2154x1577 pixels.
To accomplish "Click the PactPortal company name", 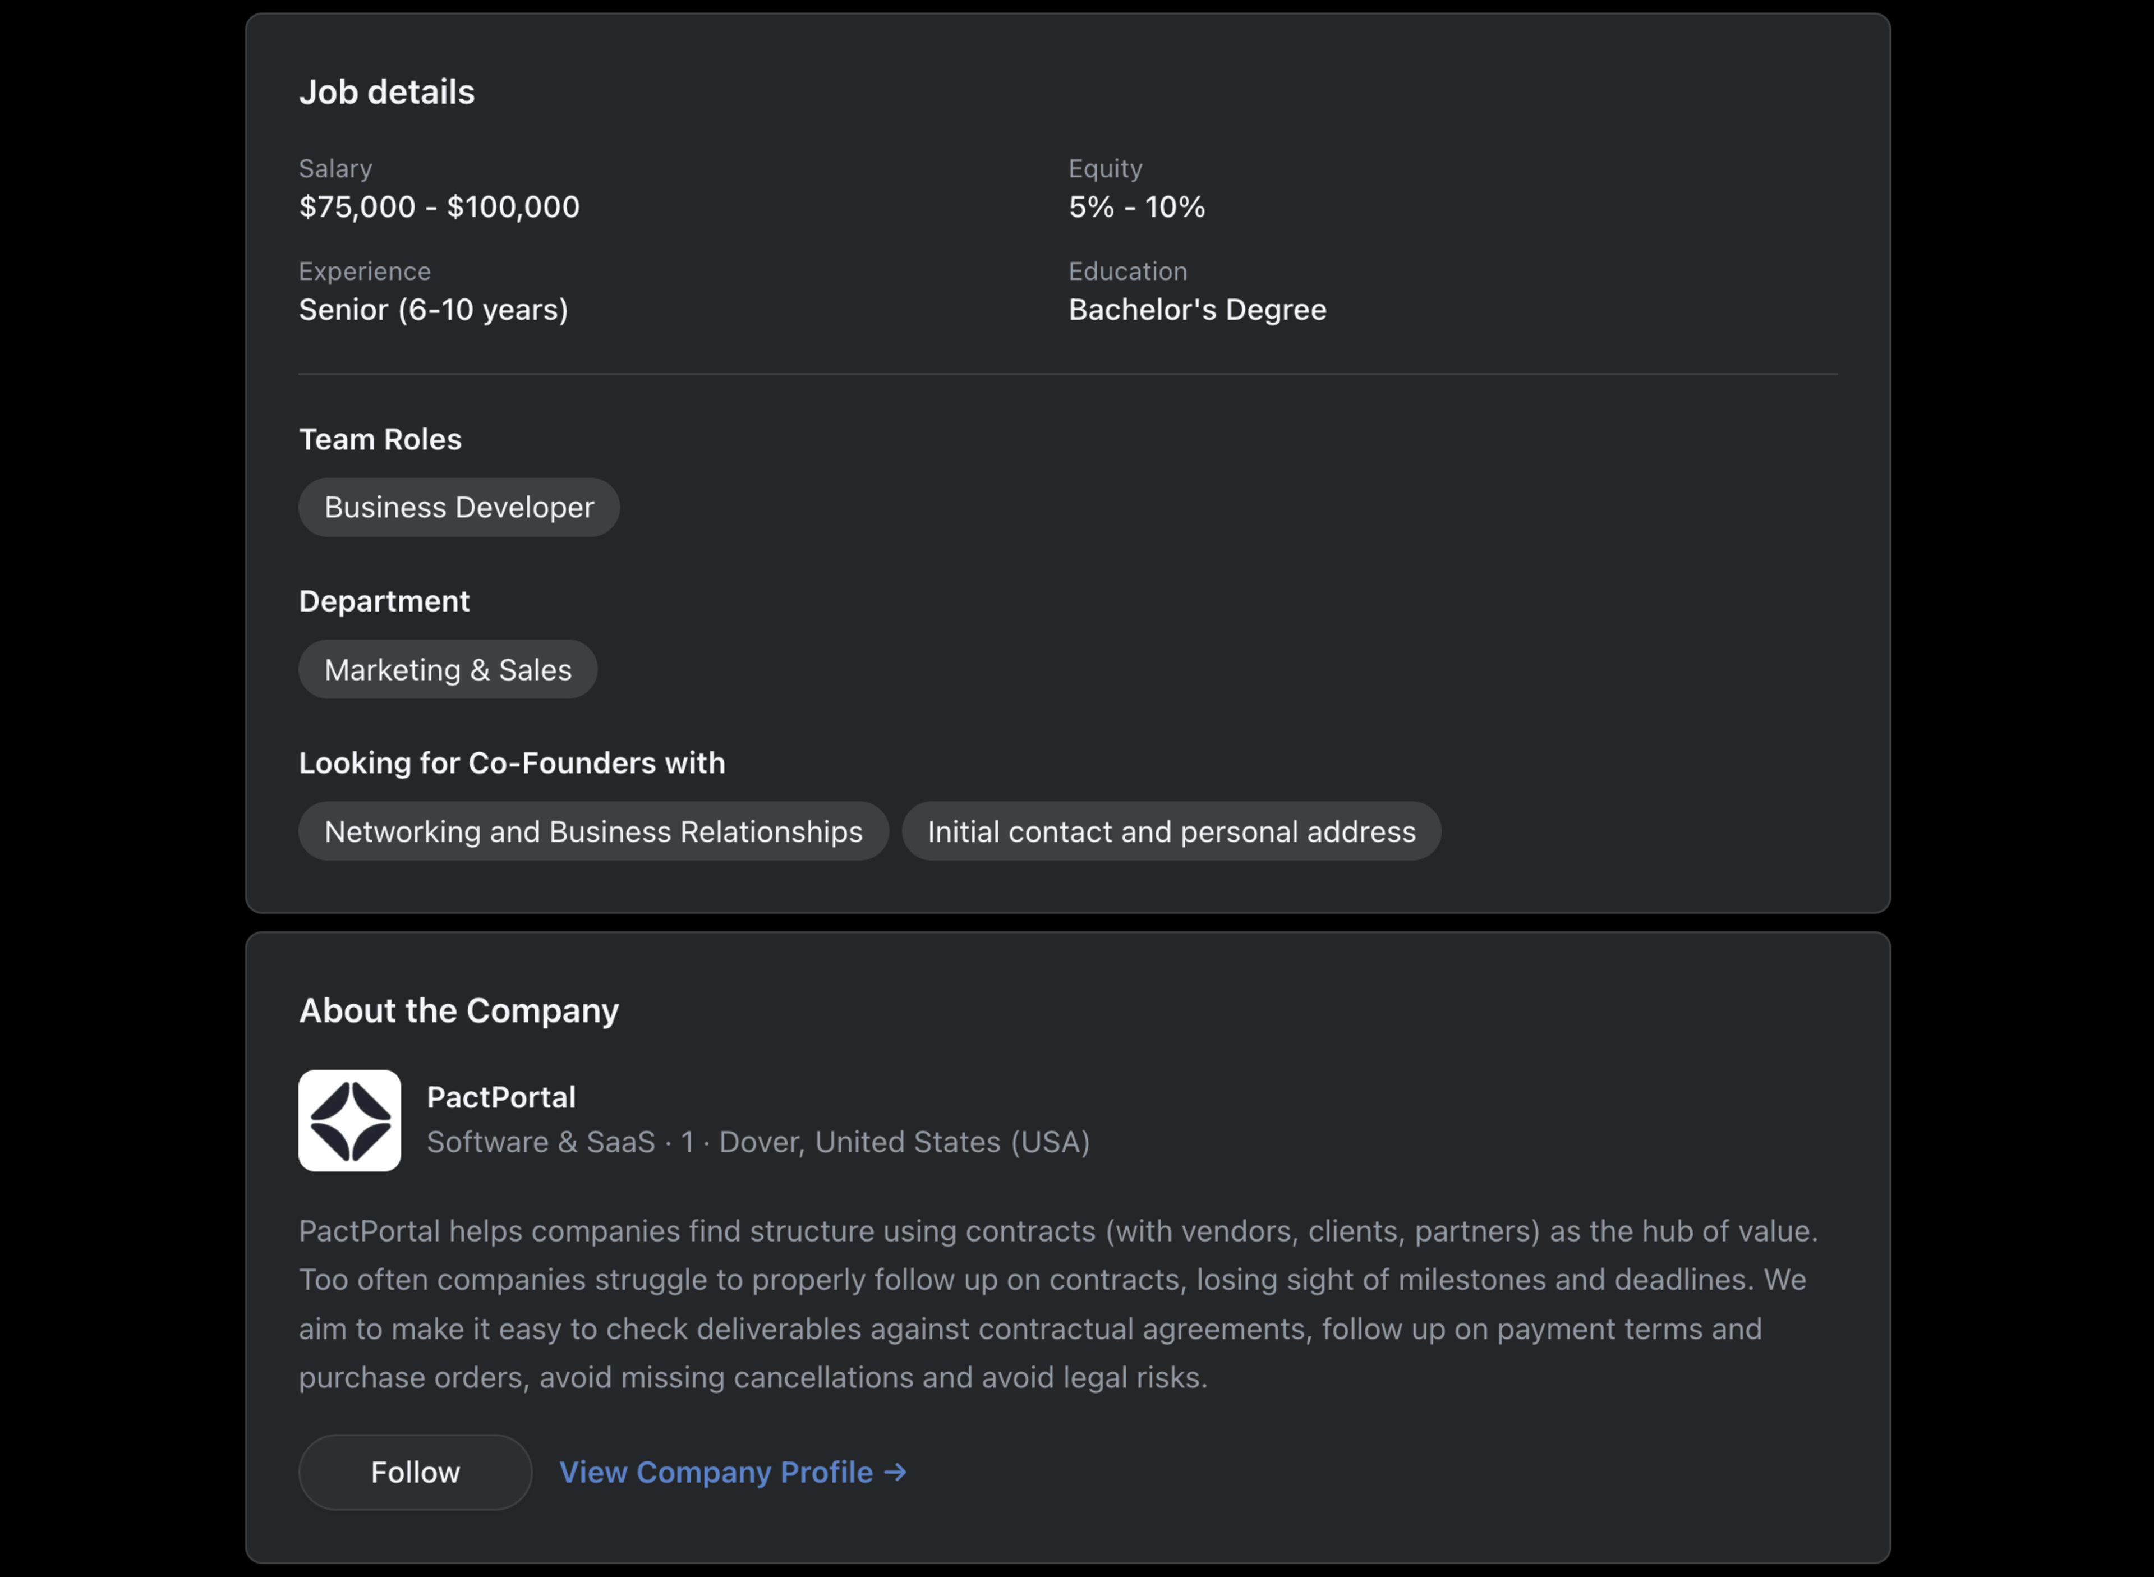I will click(x=501, y=1097).
